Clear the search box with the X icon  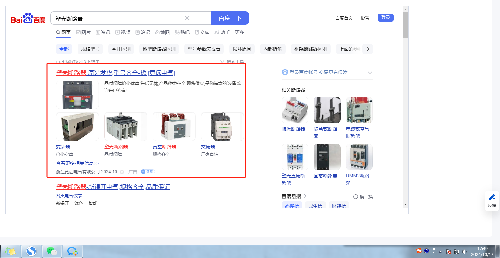pyautogui.click(x=187, y=18)
